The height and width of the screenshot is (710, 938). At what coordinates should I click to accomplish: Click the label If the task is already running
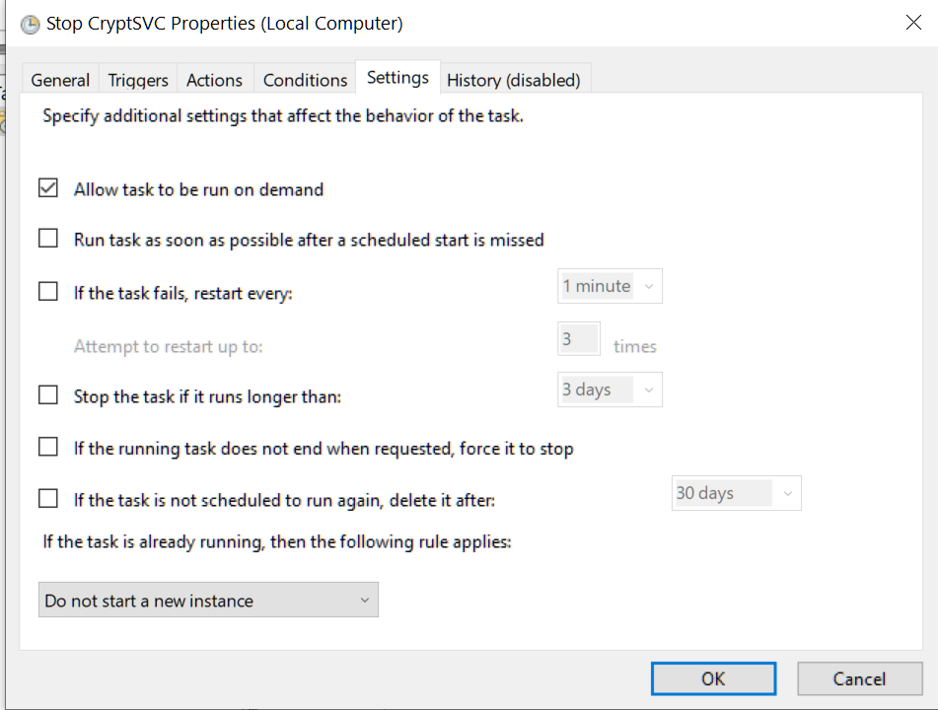pyautogui.click(x=277, y=542)
